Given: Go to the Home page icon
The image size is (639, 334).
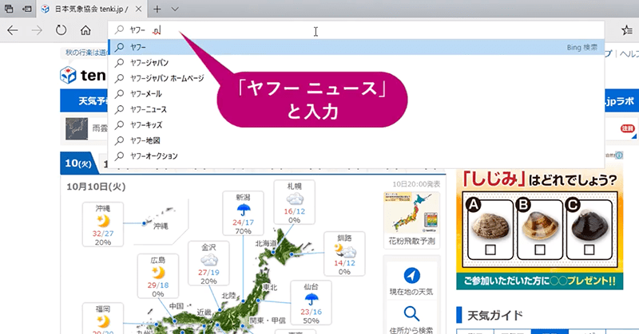Looking at the screenshot, I should pos(85,30).
